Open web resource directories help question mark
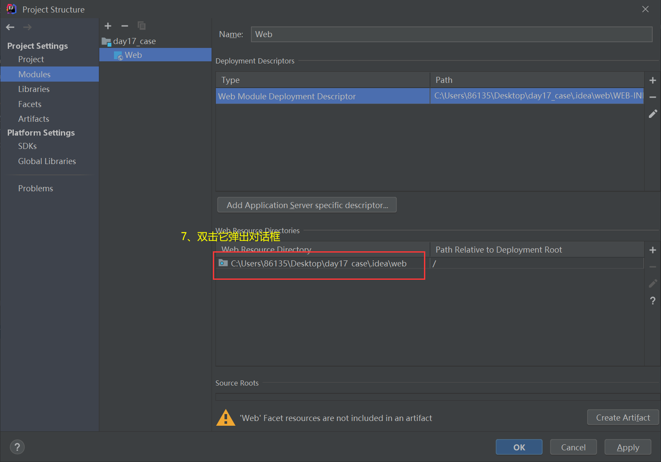This screenshot has height=462, width=661. click(x=653, y=301)
